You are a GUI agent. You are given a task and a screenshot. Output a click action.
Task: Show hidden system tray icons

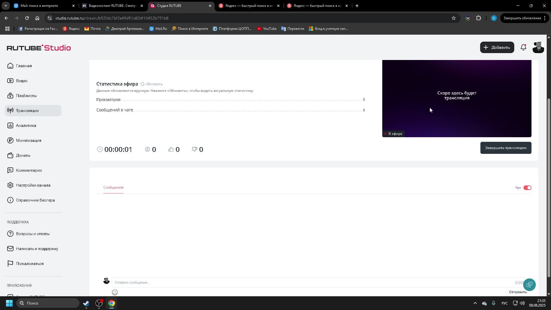pyautogui.click(x=475, y=303)
